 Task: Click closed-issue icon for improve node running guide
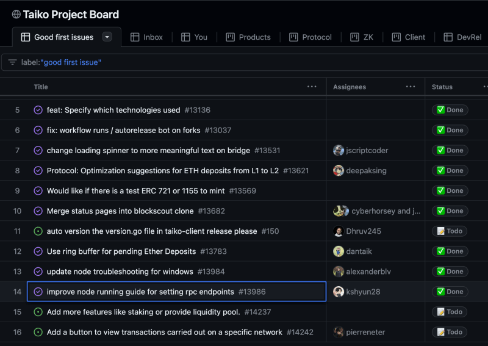(38, 292)
